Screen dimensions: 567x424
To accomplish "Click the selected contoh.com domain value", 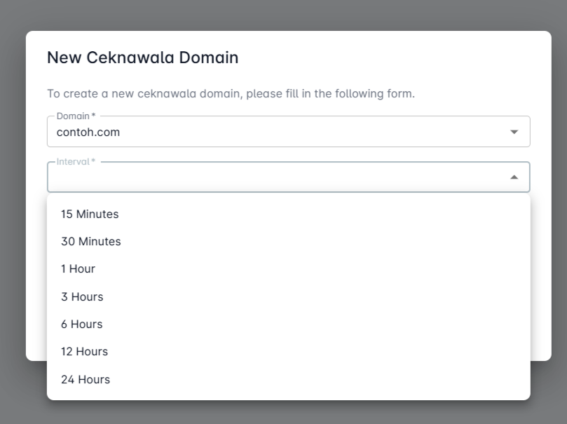I will (x=88, y=132).
